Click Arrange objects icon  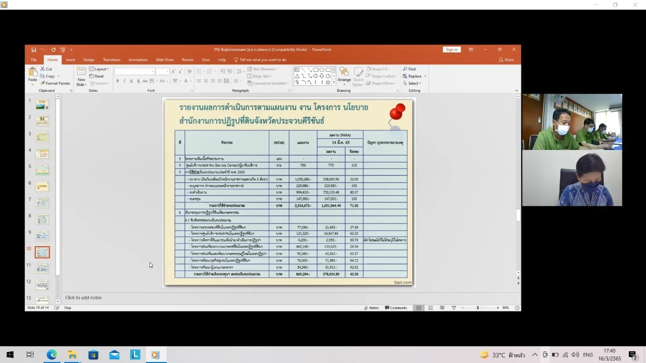pos(344,75)
